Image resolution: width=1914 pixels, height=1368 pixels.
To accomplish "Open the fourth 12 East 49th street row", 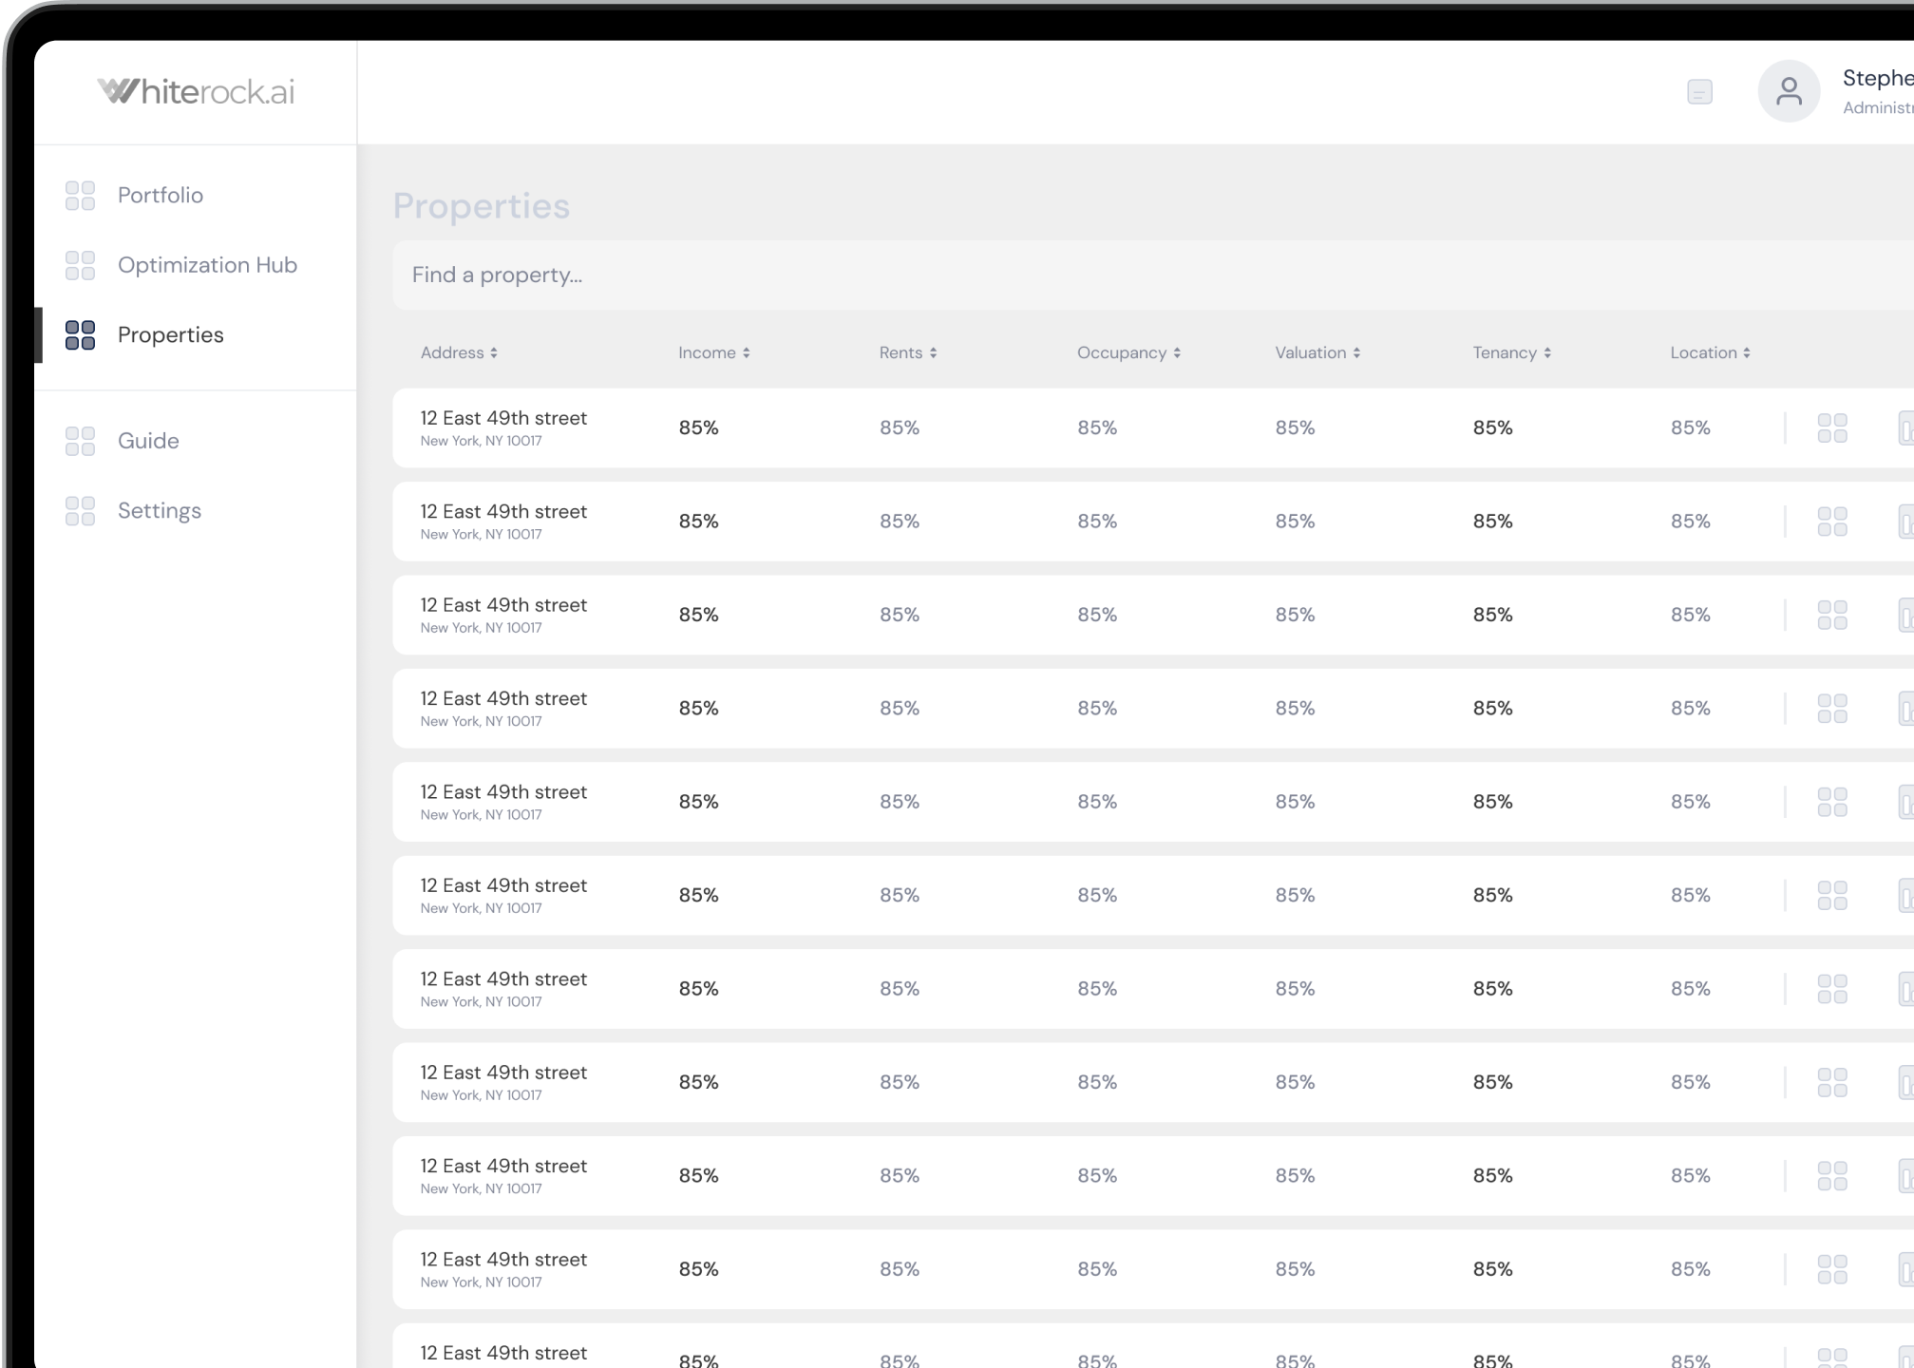I will tap(1153, 709).
